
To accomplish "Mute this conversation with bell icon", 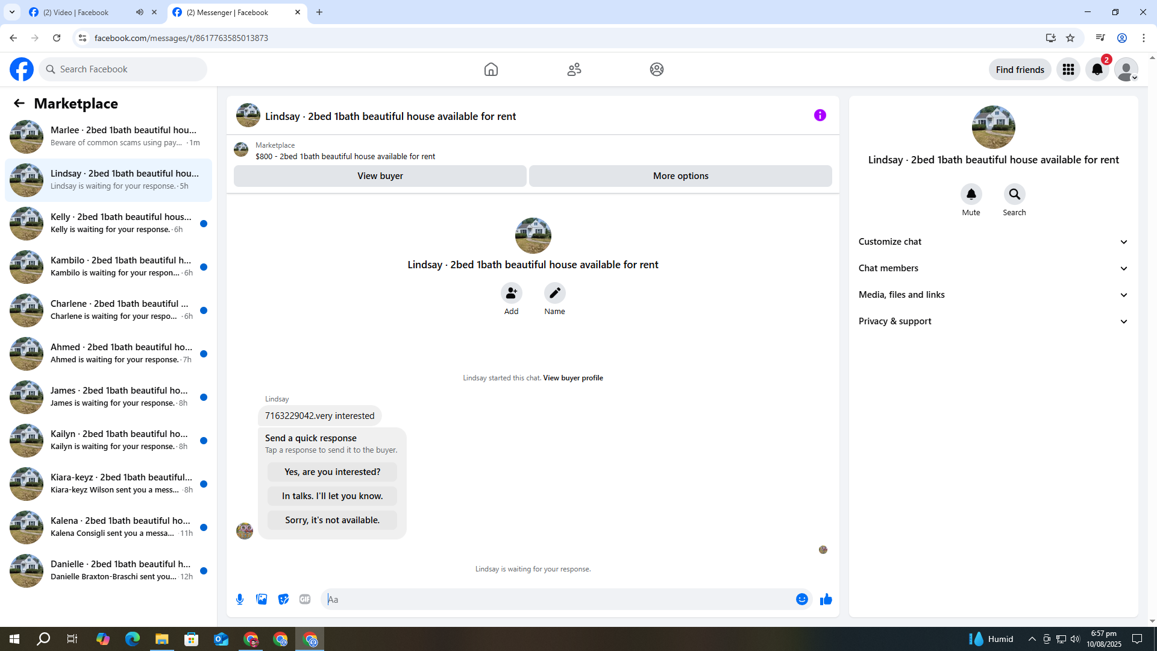I will point(971,194).
